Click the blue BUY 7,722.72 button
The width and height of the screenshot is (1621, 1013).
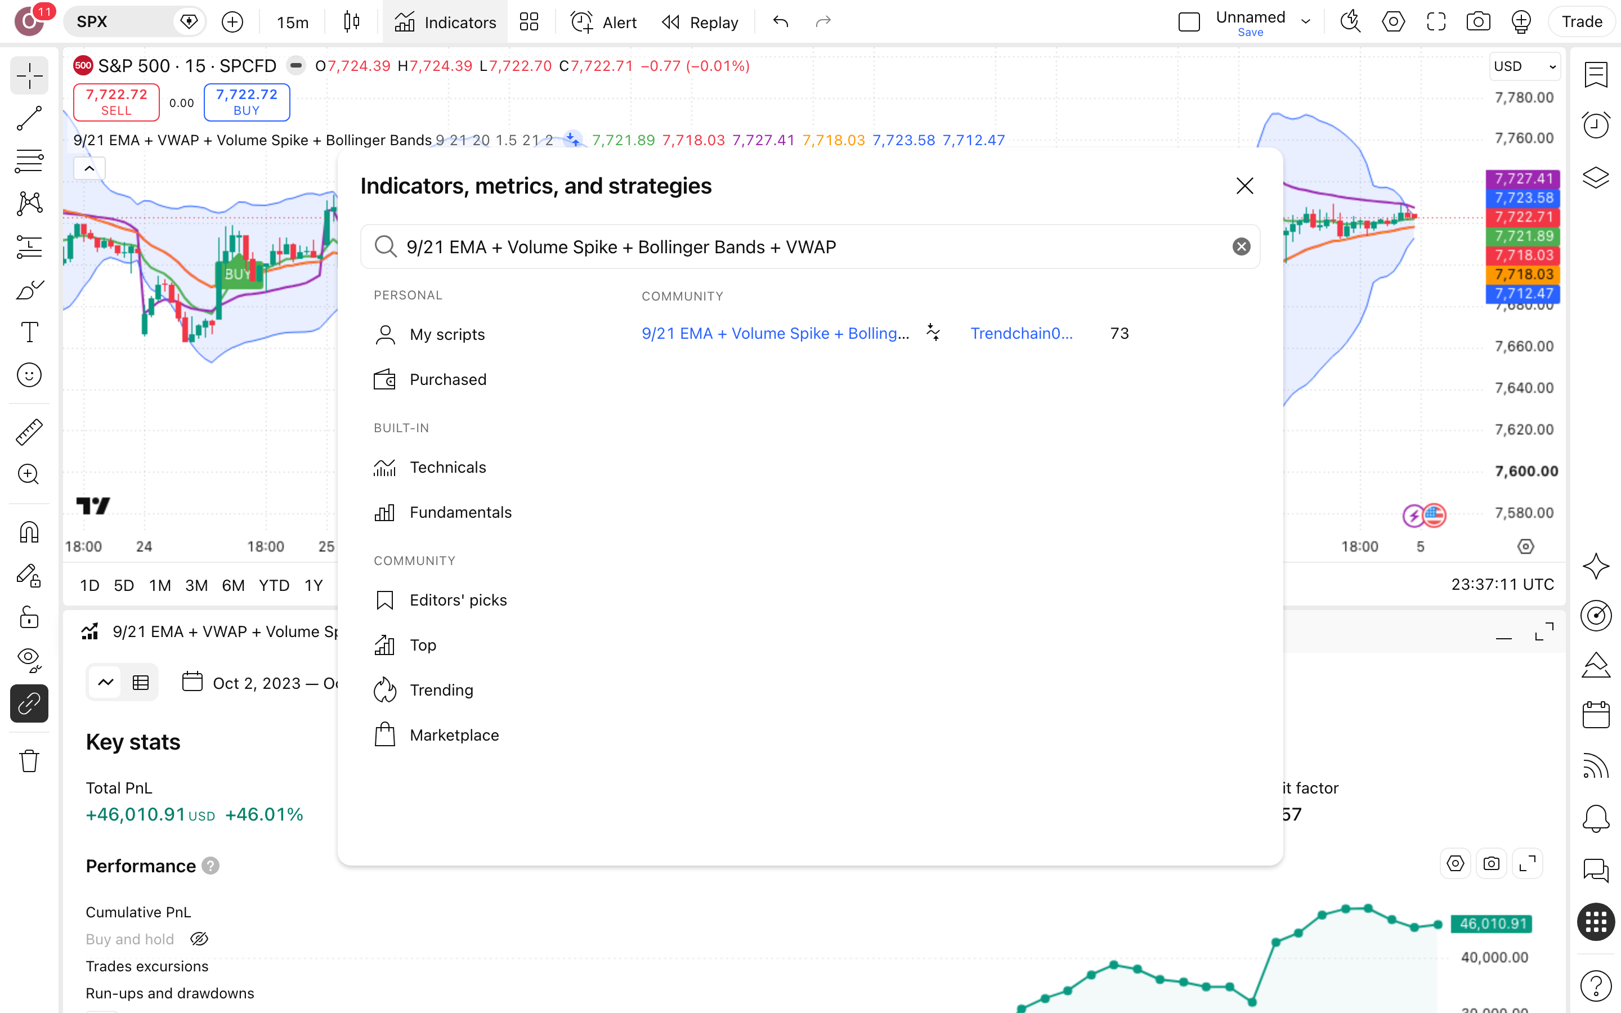tap(247, 102)
